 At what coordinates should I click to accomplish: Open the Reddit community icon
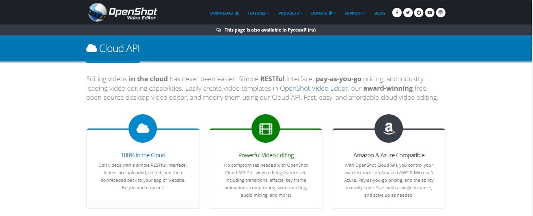419,13
